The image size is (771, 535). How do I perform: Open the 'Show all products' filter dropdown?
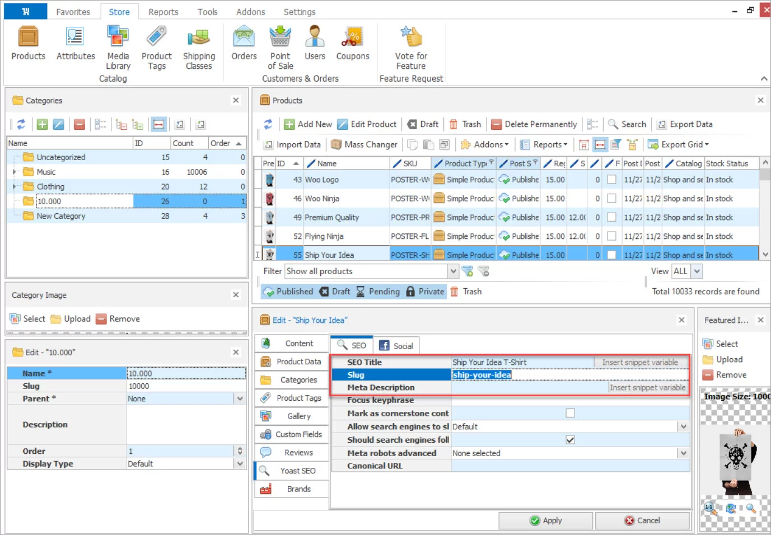[x=453, y=271]
